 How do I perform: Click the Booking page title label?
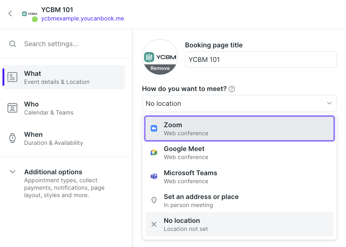pyautogui.click(x=214, y=45)
